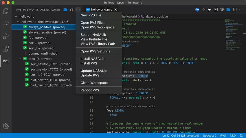Click 7.1.0 version in status bar
The image size is (246, 138).
[233, 135]
